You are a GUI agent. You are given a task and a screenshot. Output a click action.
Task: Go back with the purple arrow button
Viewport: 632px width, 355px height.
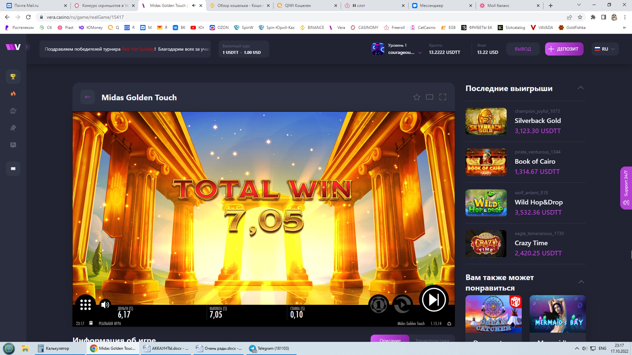tap(88, 97)
